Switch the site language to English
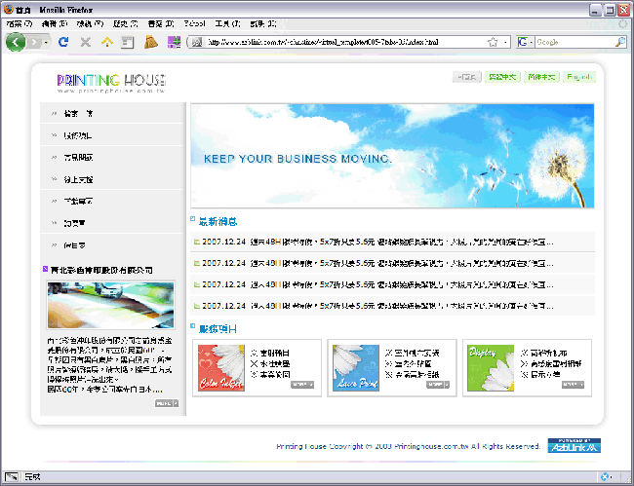The height and width of the screenshot is (486, 634). pos(579,76)
